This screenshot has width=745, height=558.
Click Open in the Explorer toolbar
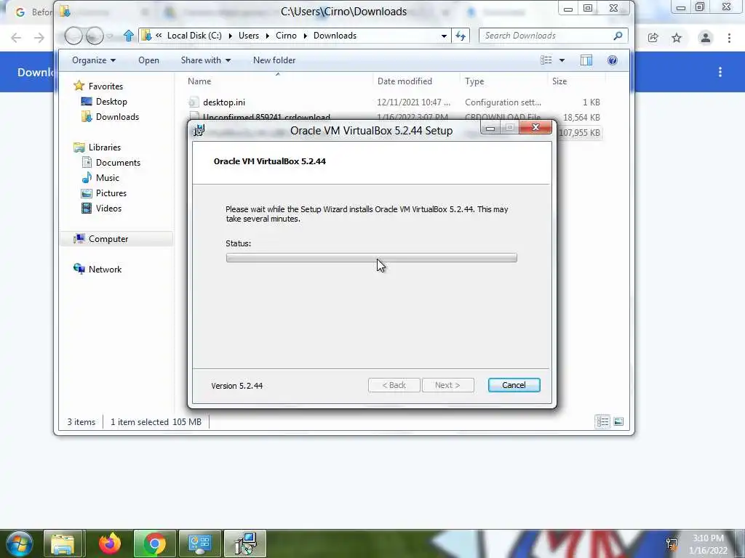(148, 60)
